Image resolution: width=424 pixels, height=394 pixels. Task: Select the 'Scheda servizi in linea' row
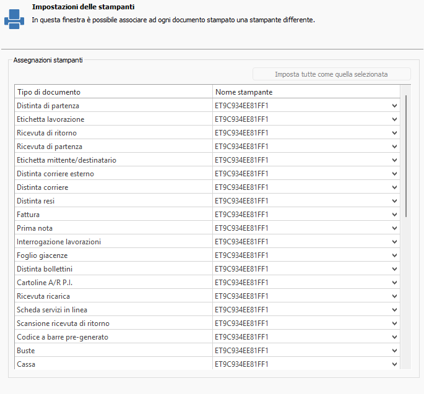tap(113, 310)
